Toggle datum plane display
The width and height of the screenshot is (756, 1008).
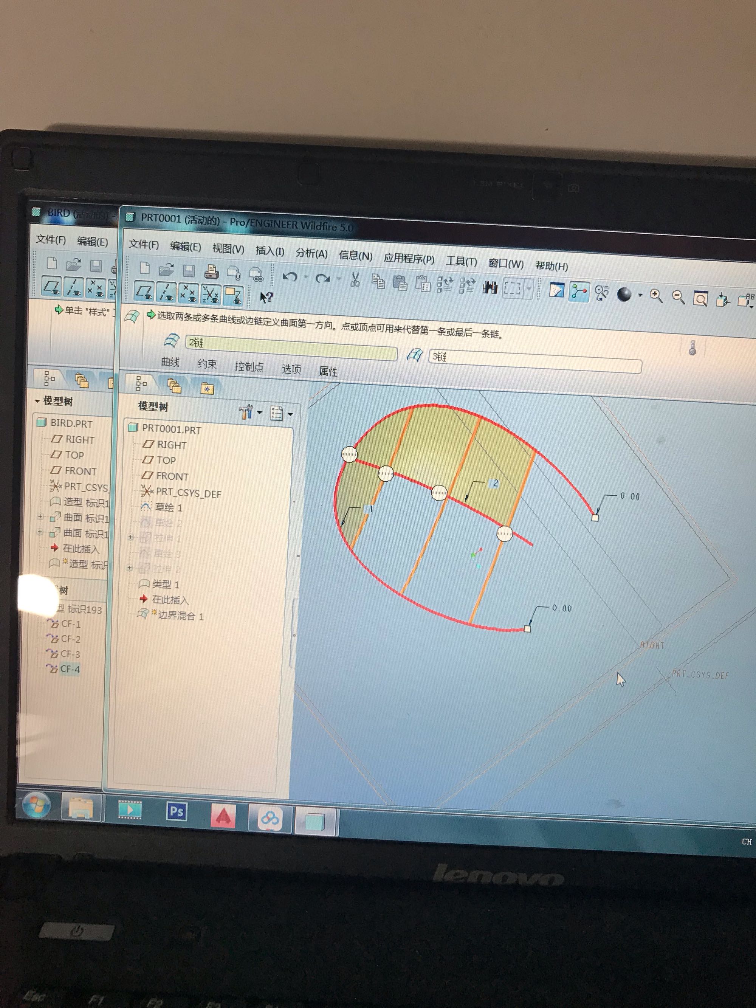145,292
